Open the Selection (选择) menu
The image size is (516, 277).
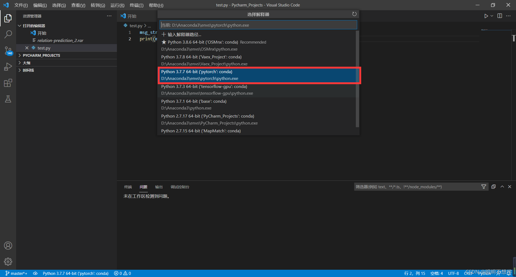tap(59, 5)
